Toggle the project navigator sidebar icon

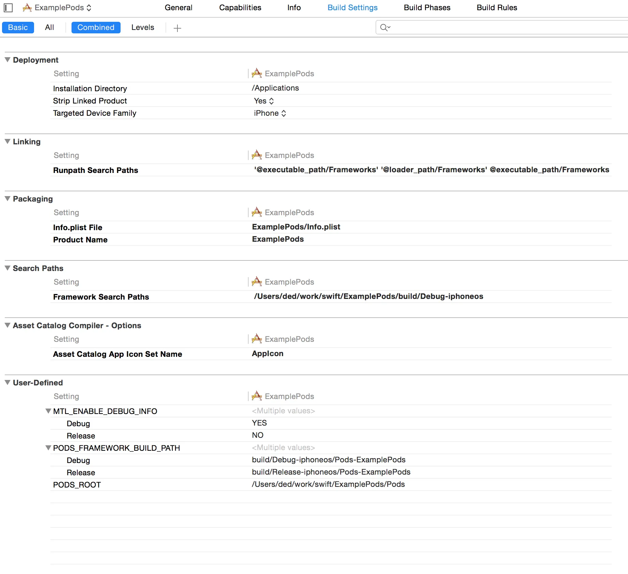click(x=8, y=7)
